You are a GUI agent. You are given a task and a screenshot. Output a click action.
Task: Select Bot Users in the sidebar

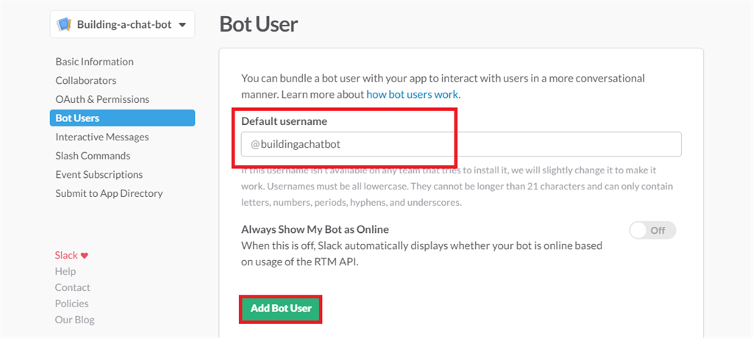click(77, 118)
